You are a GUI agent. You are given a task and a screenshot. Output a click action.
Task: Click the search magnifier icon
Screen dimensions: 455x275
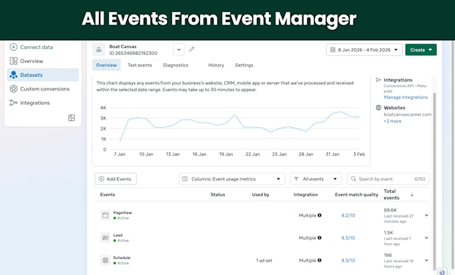(x=353, y=179)
